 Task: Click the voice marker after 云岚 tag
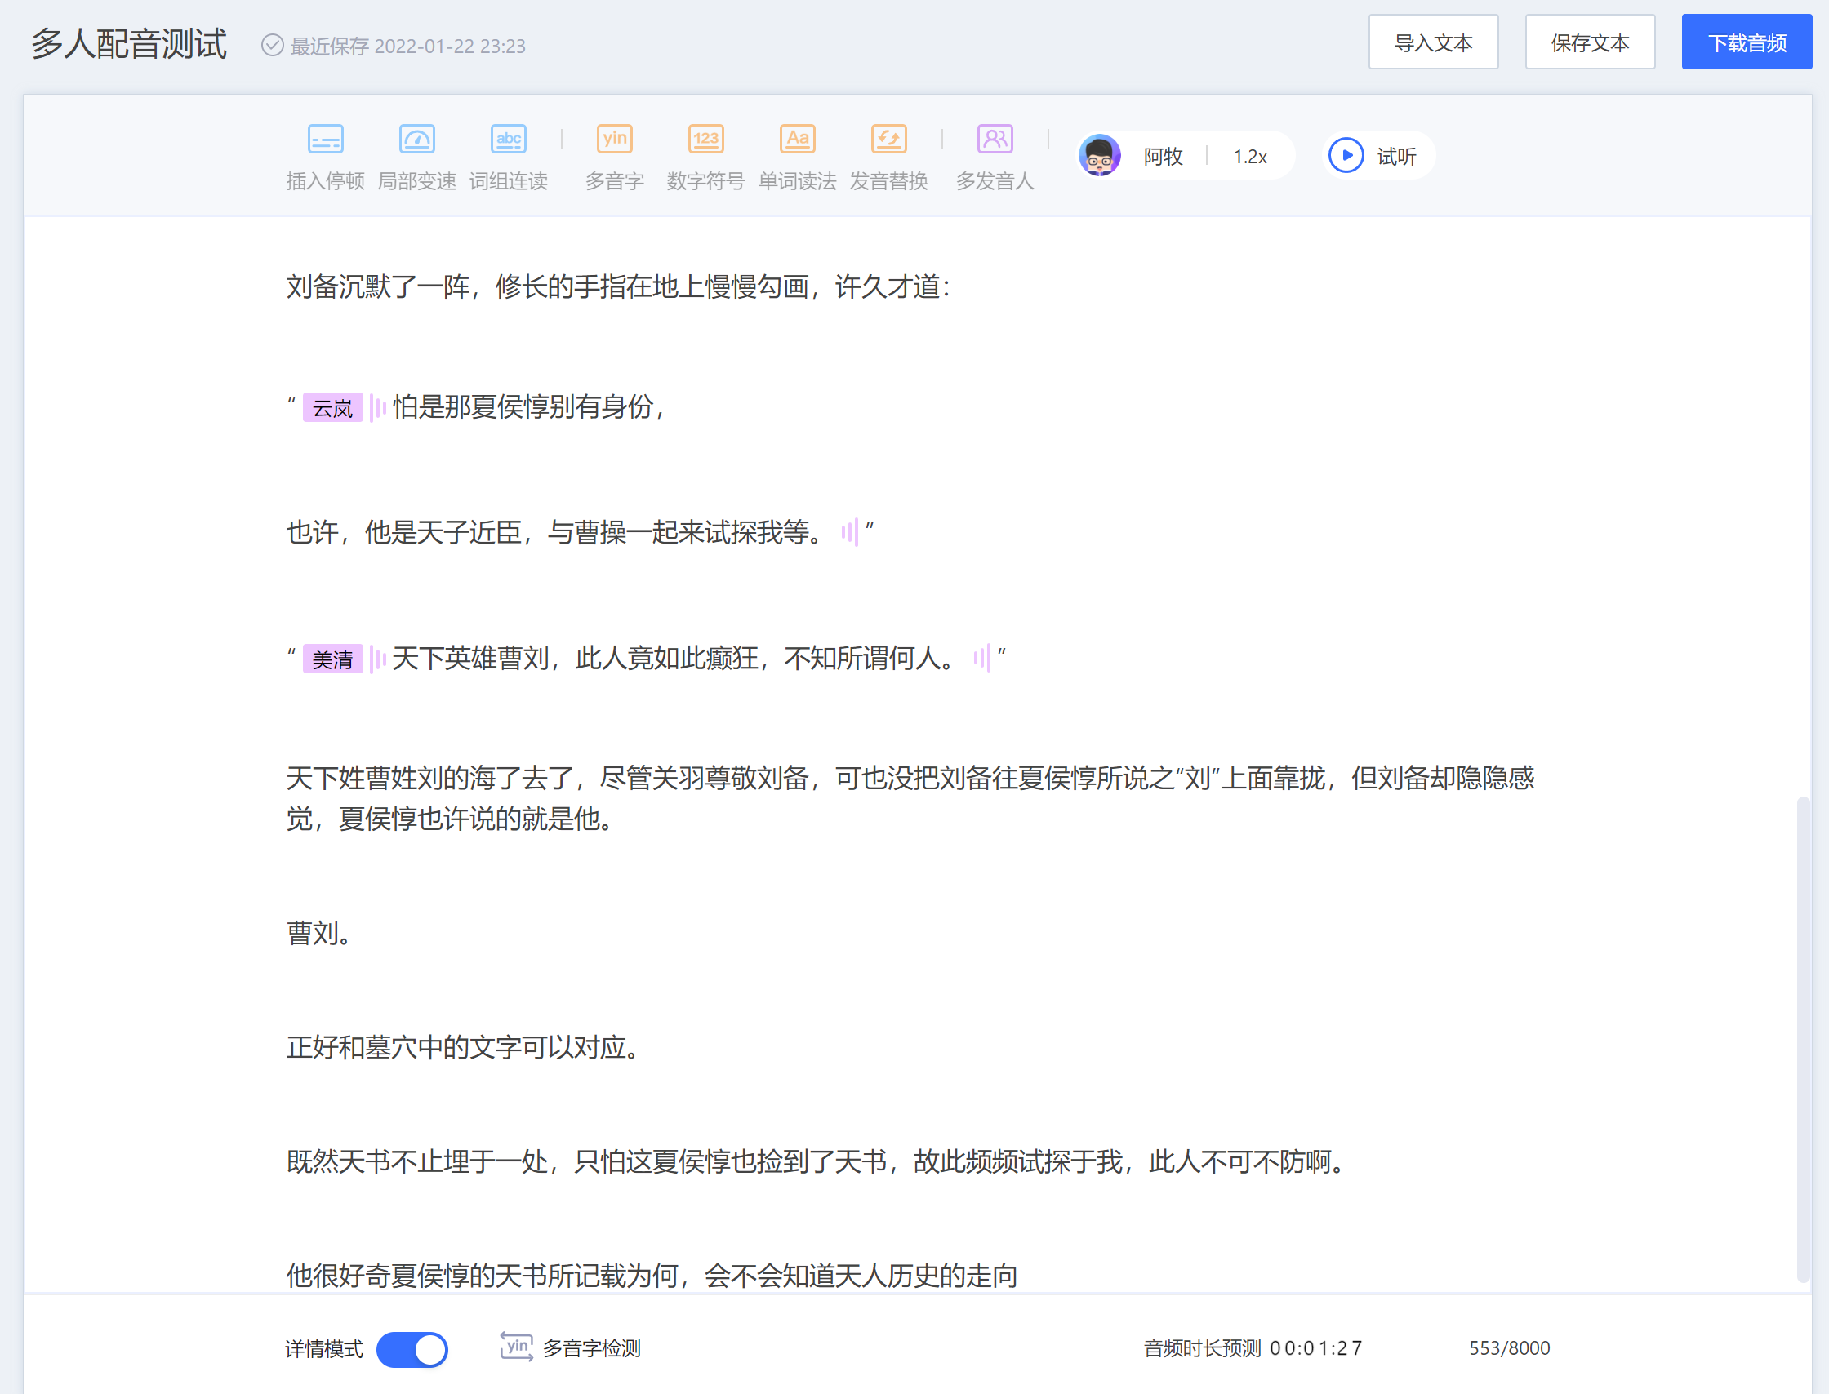point(378,407)
